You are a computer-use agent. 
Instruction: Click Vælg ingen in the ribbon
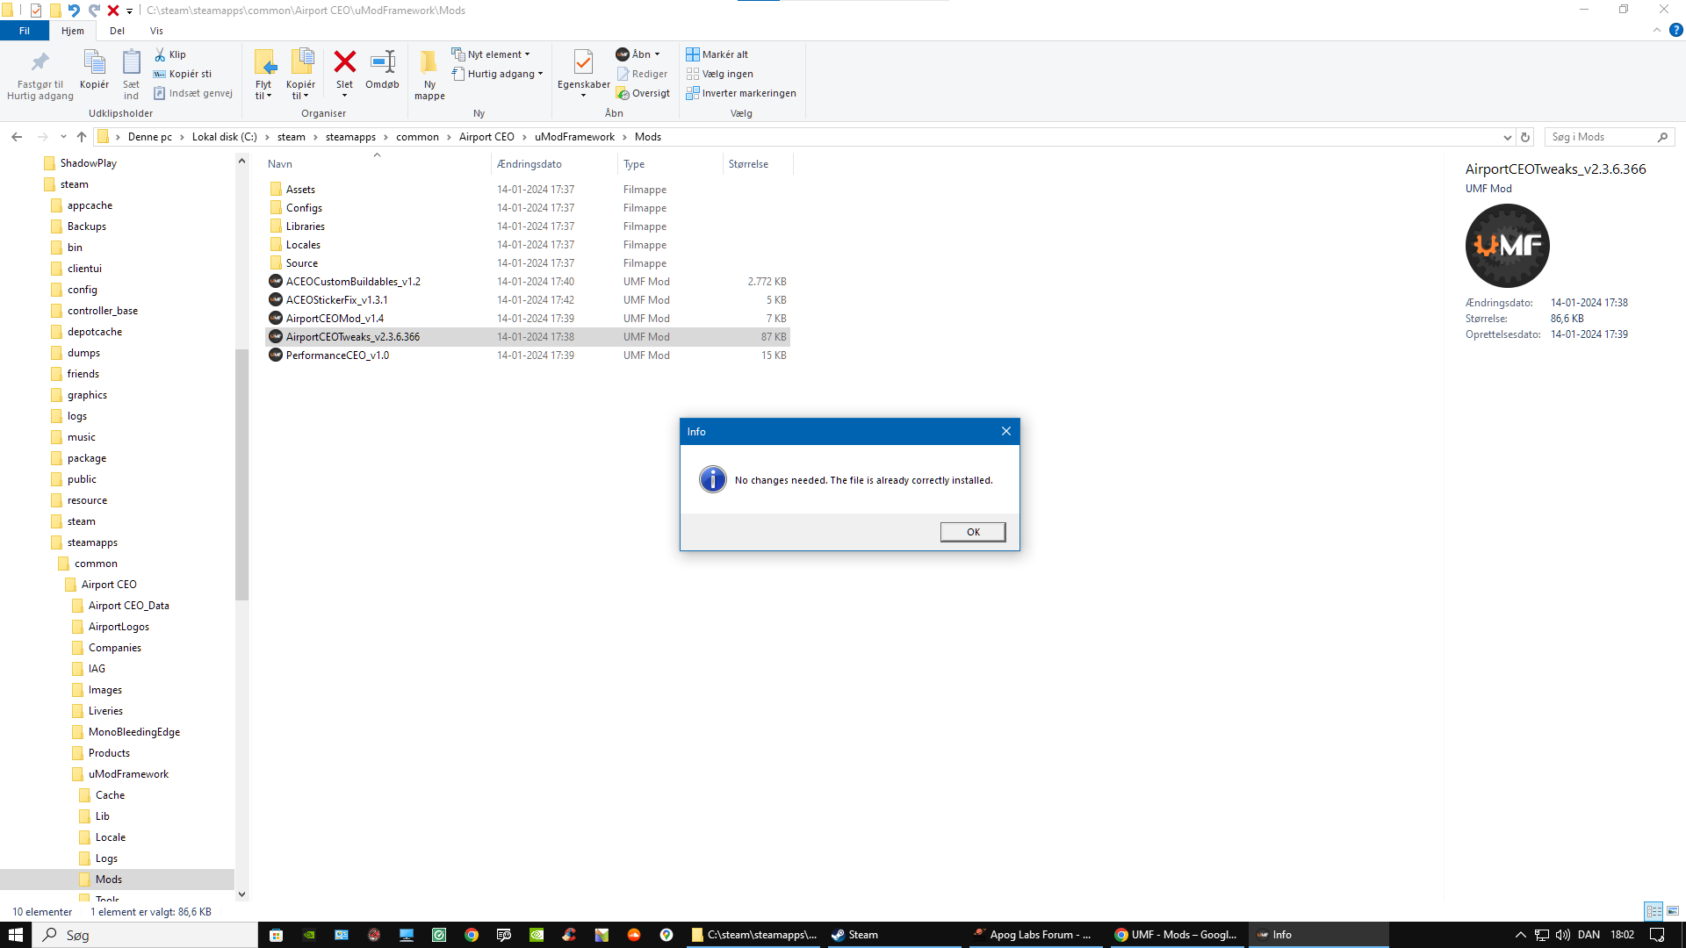(720, 74)
